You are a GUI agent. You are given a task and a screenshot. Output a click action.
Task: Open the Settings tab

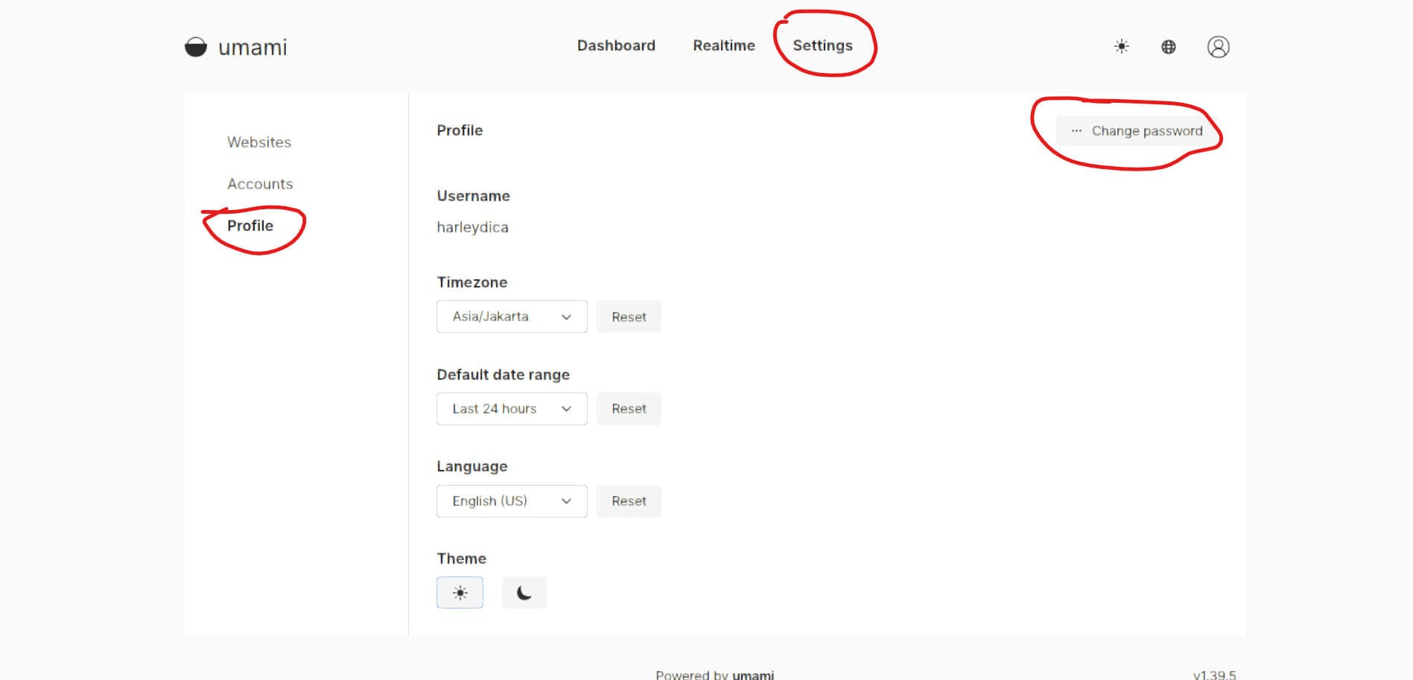click(822, 45)
